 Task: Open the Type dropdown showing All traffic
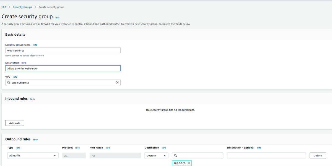[32, 155]
